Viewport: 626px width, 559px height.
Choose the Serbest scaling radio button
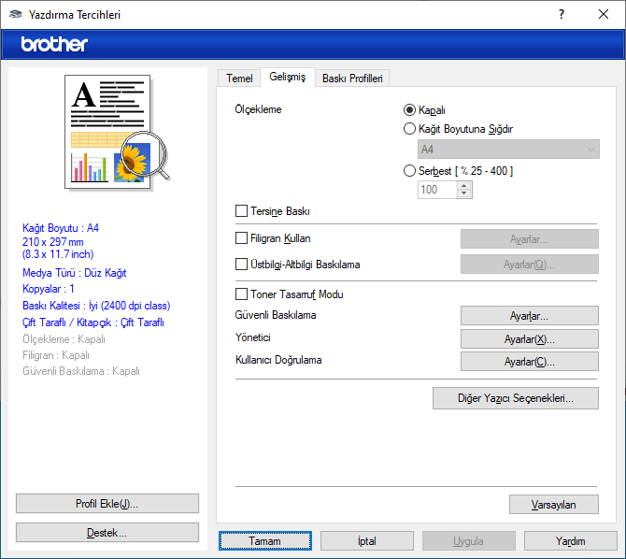[409, 170]
